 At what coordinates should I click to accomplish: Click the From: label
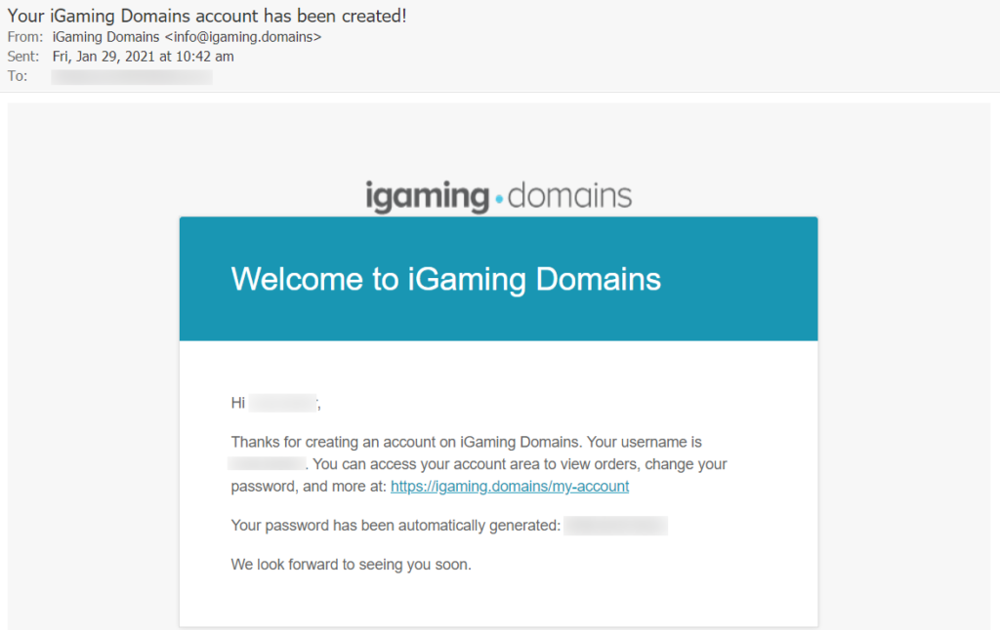[24, 37]
